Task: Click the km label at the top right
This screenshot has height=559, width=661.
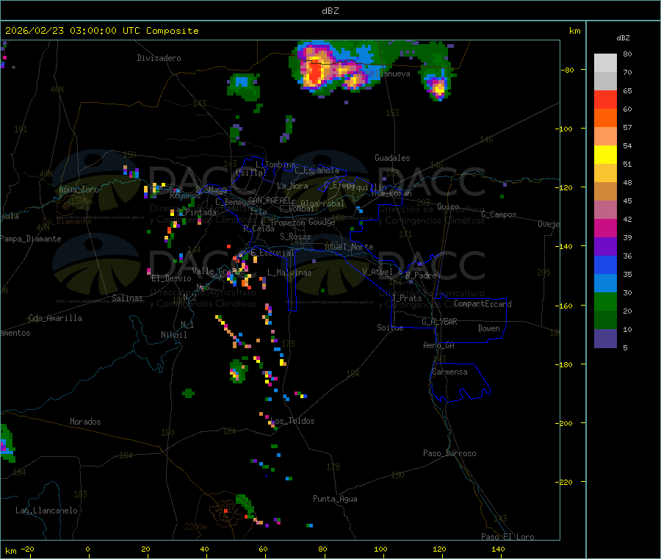Action: [574, 31]
